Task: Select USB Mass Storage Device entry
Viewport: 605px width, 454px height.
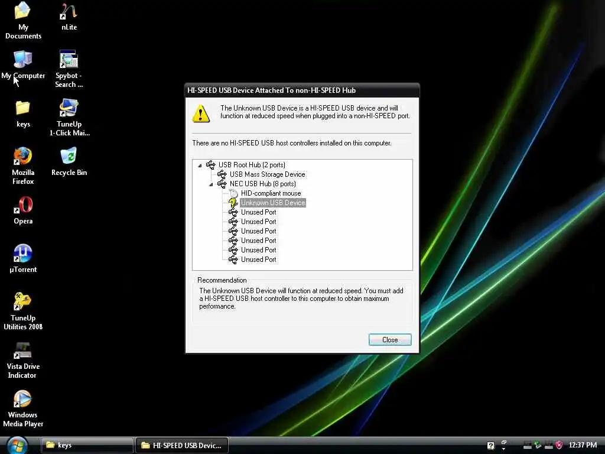Action: click(x=268, y=174)
